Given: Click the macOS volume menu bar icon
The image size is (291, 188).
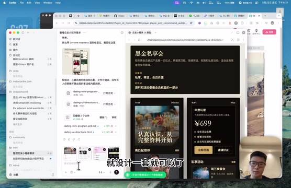Looking at the screenshot, I should point(204,3).
